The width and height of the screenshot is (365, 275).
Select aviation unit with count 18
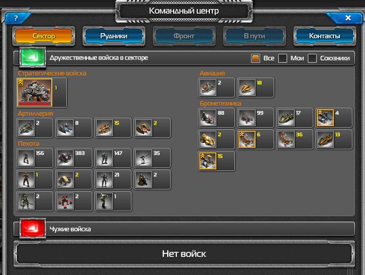256,87
